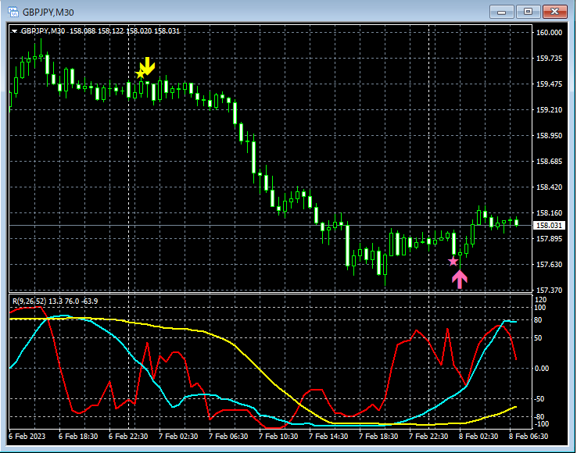Click the 157.895 price axis label
The width and height of the screenshot is (577, 453).
coord(550,239)
